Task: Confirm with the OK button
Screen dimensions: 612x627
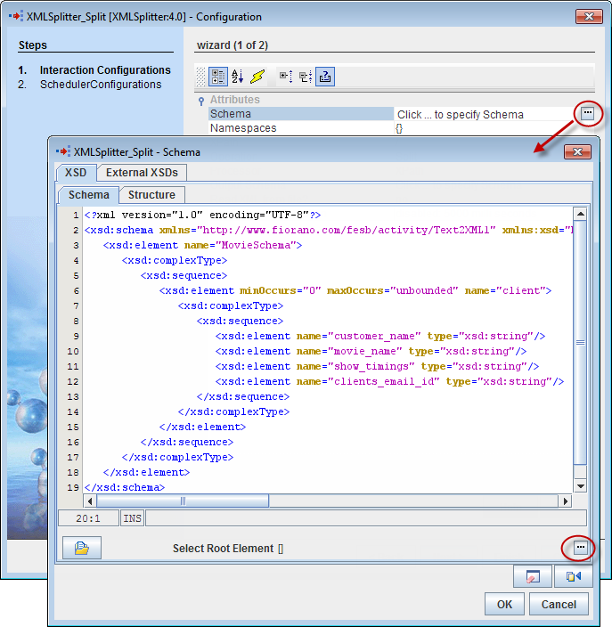Action: (x=504, y=604)
